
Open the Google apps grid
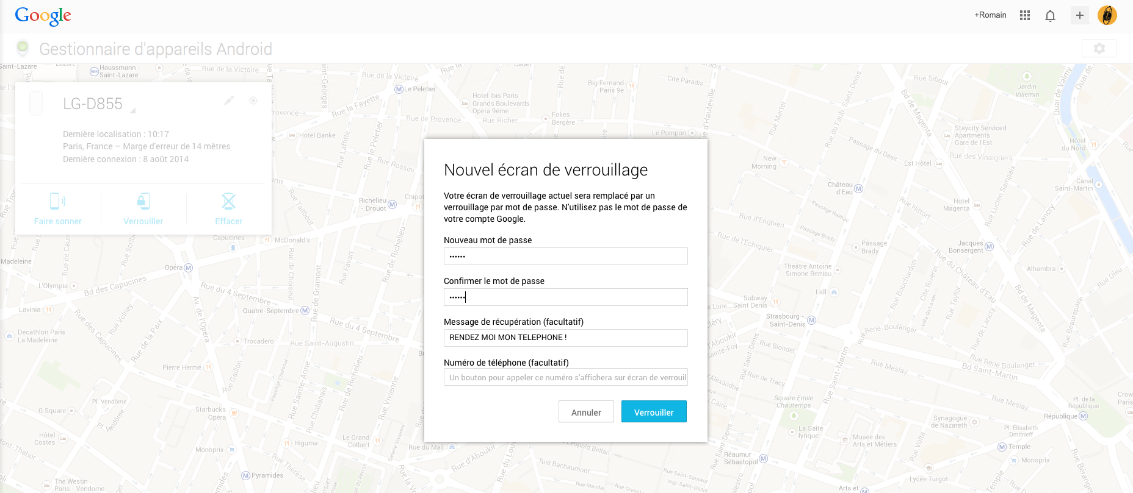pos(1025,15)
